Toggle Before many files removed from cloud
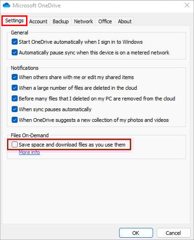Screen dimensions: 194x240 14,99
